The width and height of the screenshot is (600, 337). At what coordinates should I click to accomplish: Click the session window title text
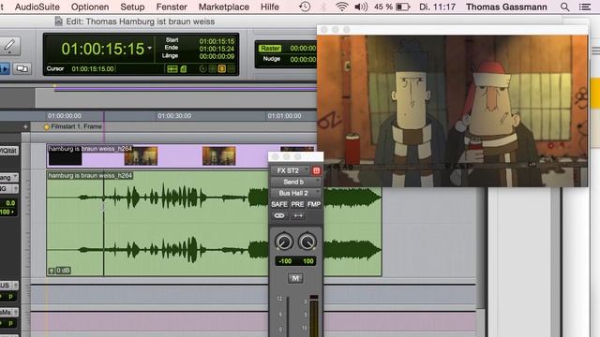[140, 22]
